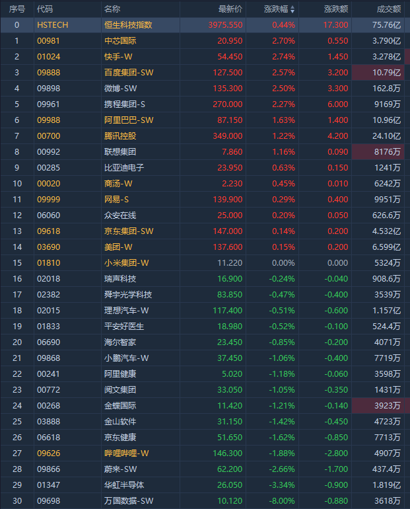This screenshot has width=410, height=509.
Task: Click change amount -2.800
Action: tap(337, 453)
